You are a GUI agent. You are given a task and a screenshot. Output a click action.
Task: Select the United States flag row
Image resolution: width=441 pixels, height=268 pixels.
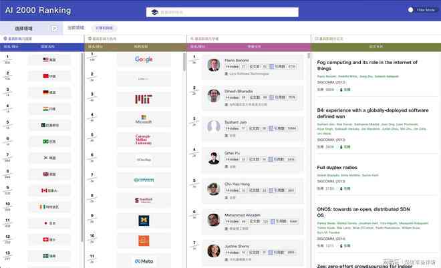[49, 59]
